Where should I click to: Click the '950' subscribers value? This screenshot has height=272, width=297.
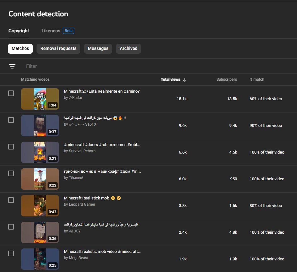(x=233, y=179)
